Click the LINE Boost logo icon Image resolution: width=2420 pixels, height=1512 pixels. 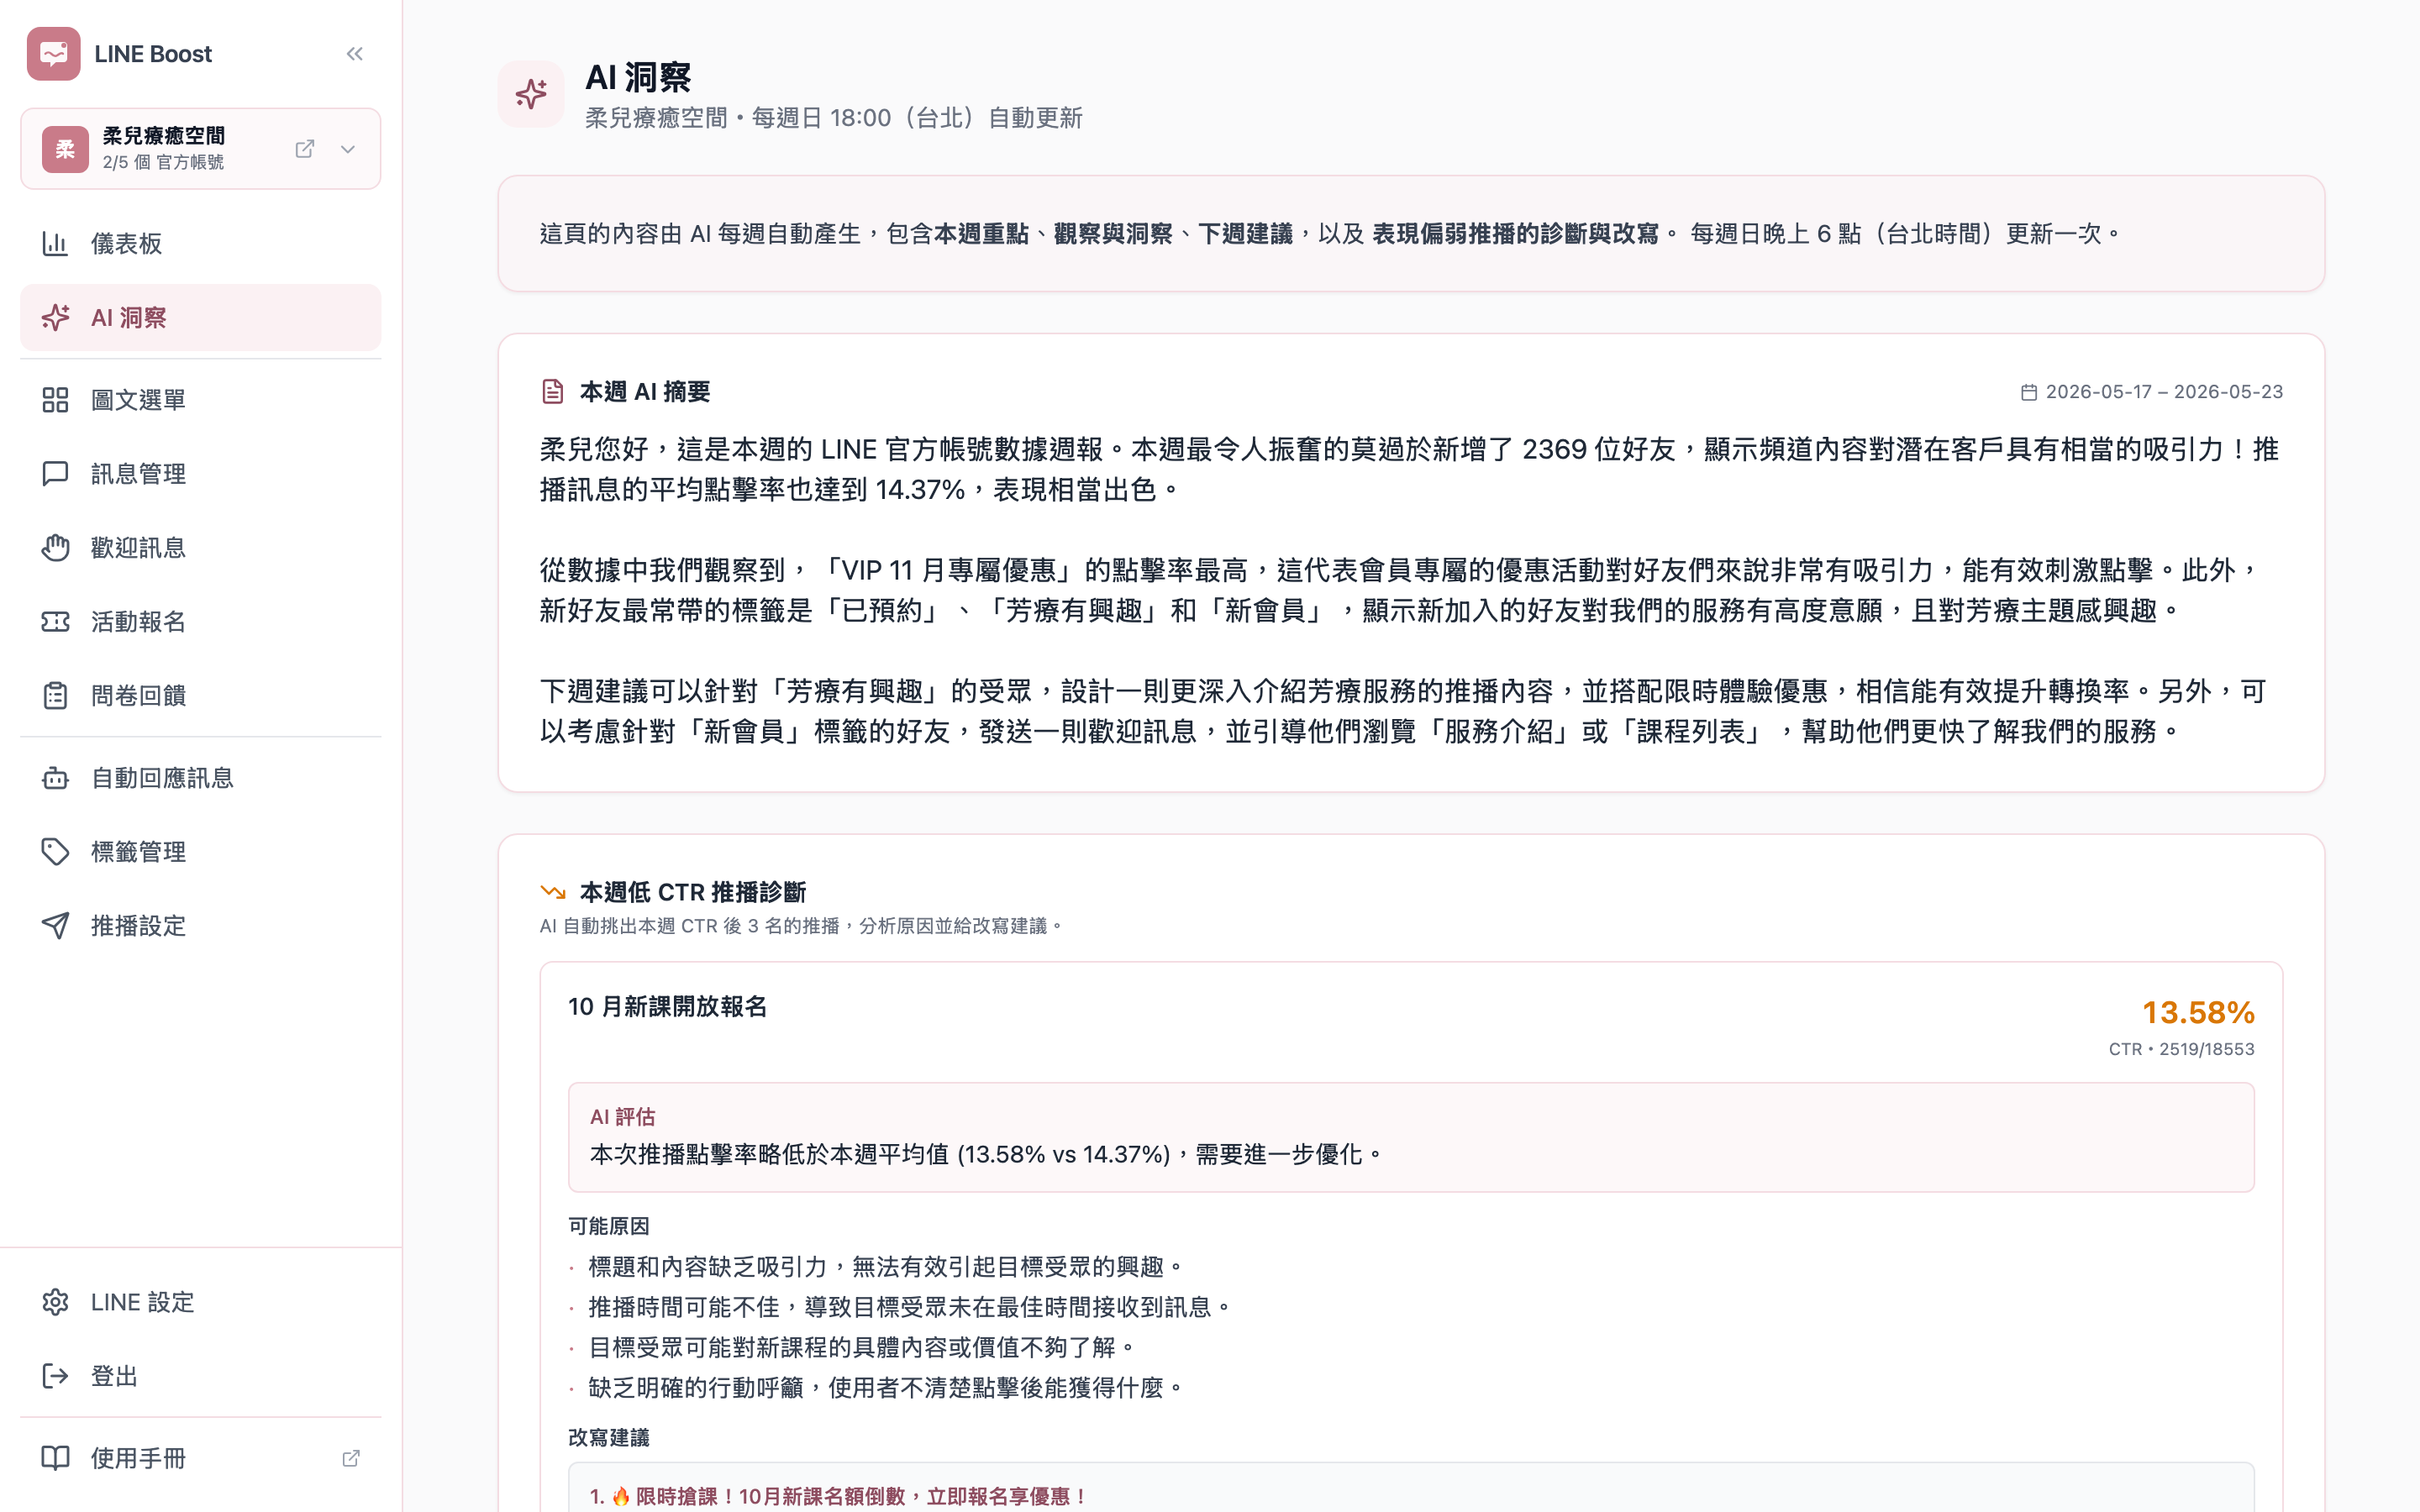[53, 54]
